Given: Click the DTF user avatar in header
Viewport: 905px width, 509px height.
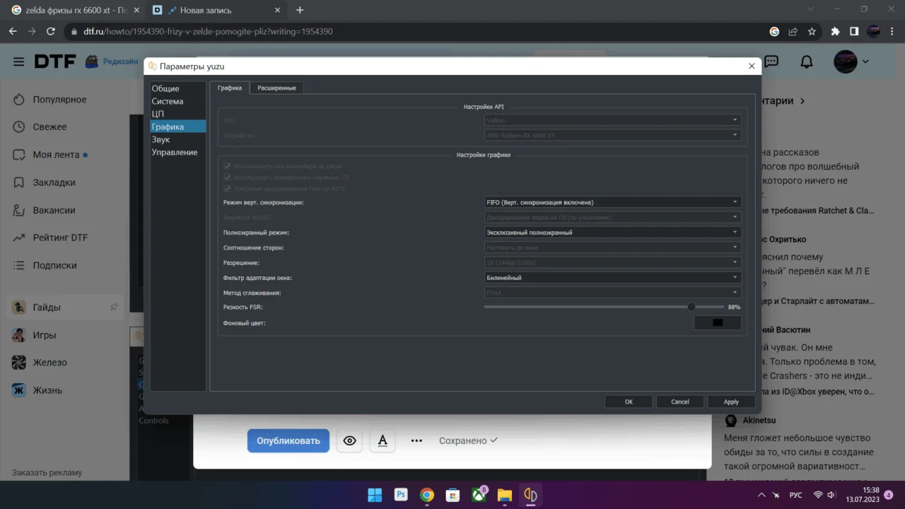Looking at the screenshot, I should [846, 62].
